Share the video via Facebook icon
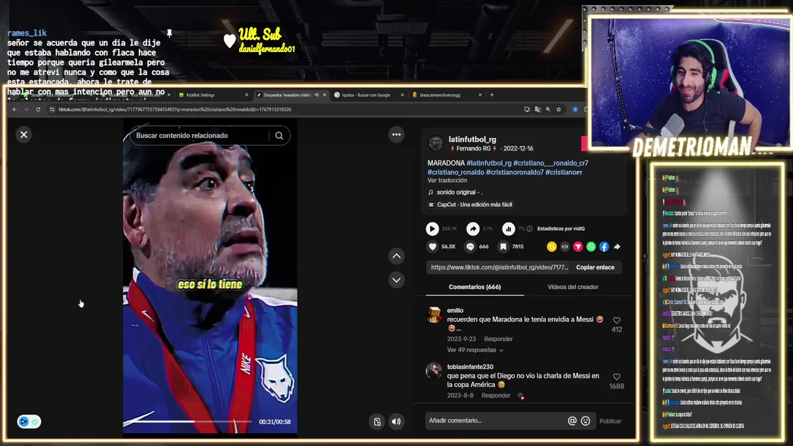This screenshot has height=446, width=793. click(604, 247)
